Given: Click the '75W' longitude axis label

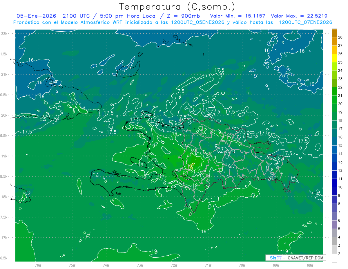Looking at the screenshot, I should 72,265.
